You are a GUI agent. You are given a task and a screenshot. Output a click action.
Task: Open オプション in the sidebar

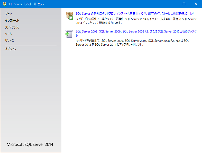coord(11,49)
